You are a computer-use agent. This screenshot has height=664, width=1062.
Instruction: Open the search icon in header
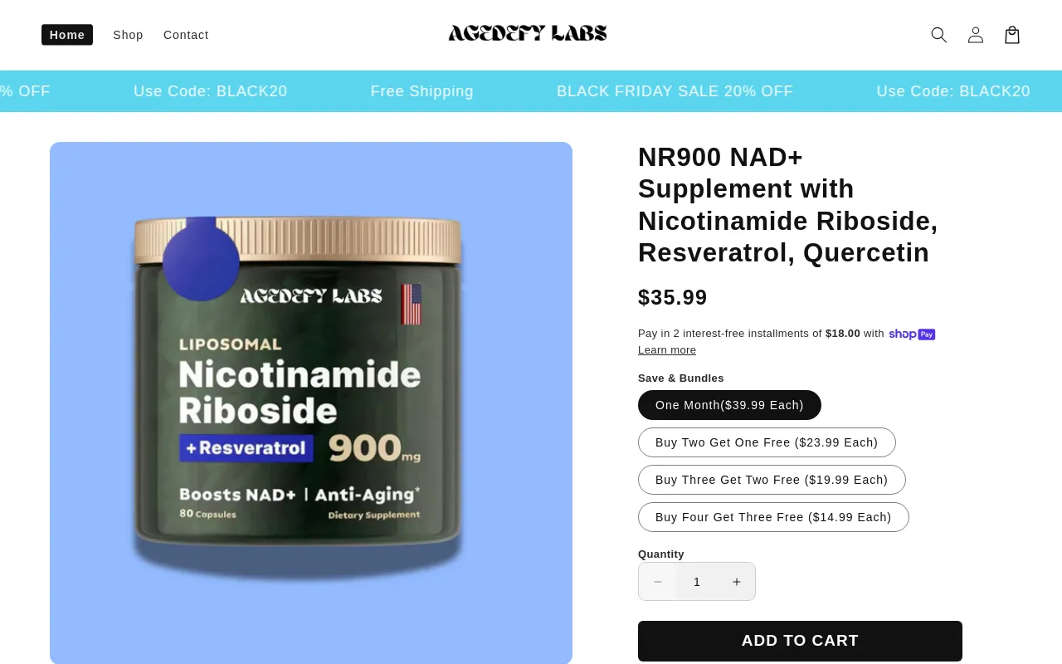click(x=938, y=35)
